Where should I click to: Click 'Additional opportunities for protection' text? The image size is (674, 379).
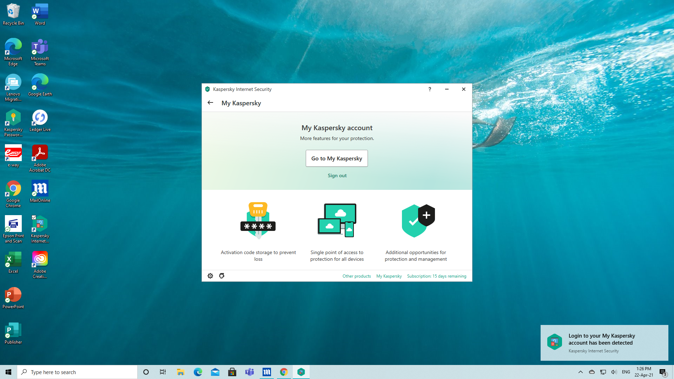(x=416, y=255)
